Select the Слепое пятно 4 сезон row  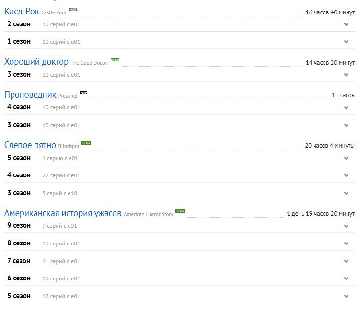[x=179, y=175]
